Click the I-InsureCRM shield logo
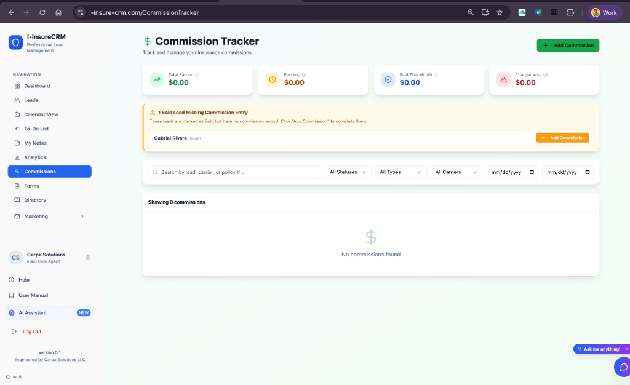 coord(15,42)
